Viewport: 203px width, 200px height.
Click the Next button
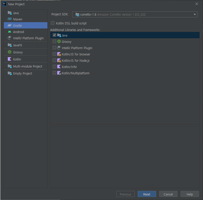click(x=147, y=194)
